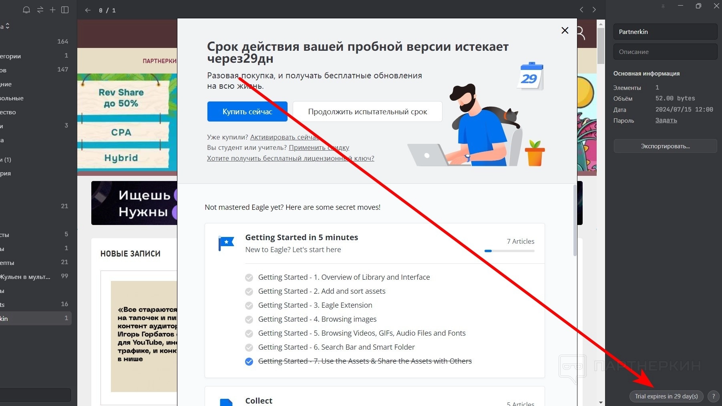Image resolution: width=722 pixels, height=406 pixels.
Task: Click the blue flag Getting Started icon
Action: click(x=226, y=243)
